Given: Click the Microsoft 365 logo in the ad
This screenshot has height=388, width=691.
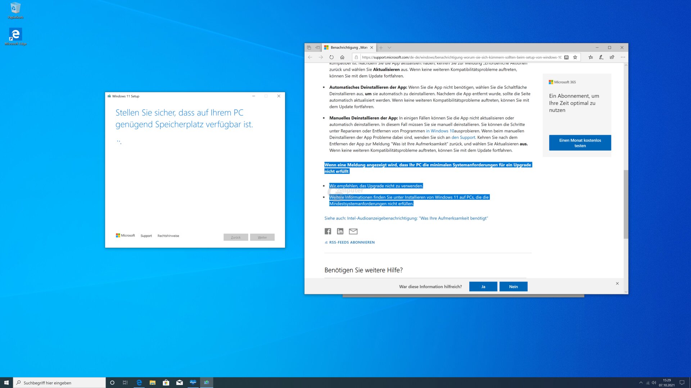Looking at the screenshot, I should click(x=562, y=82).
